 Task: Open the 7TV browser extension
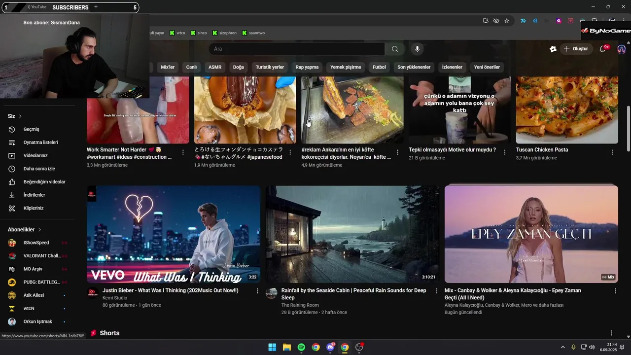[x=523, y=21]
